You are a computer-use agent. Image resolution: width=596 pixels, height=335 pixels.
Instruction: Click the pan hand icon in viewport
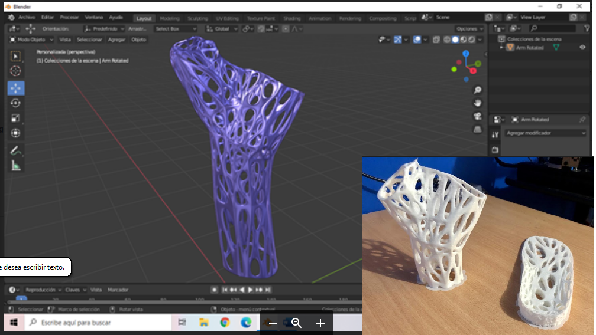(478, 103)
